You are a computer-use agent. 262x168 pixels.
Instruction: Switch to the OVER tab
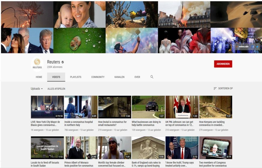[x=137, y=77]
